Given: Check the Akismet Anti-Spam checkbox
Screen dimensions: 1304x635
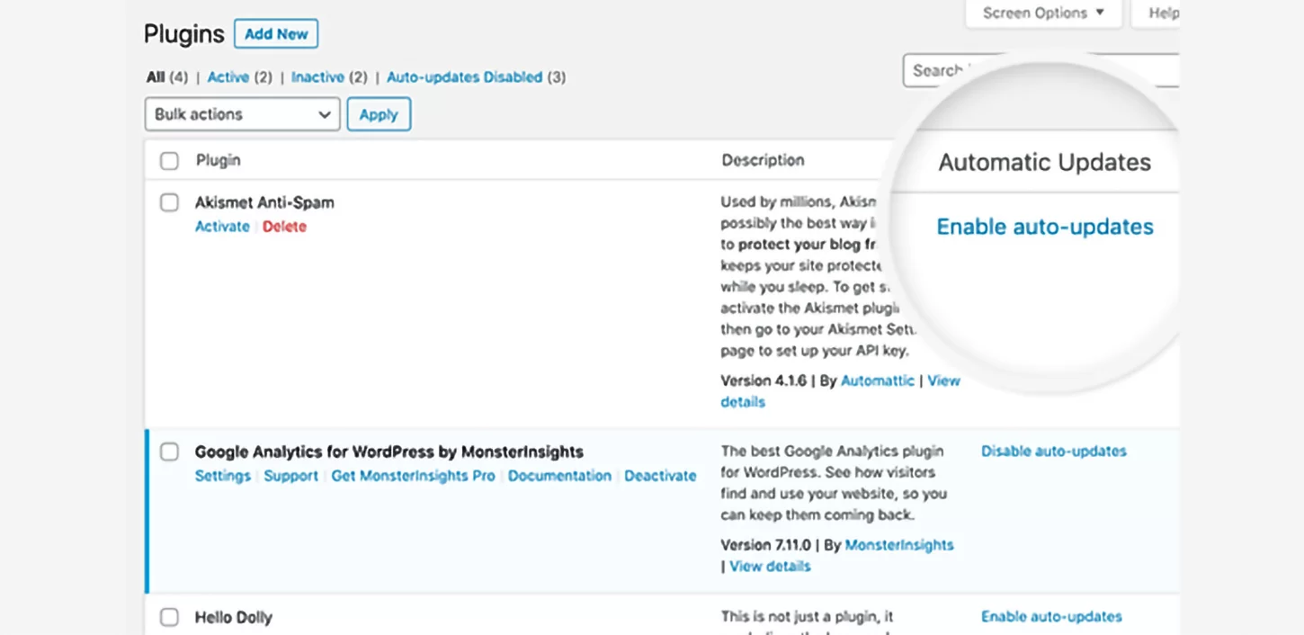Looking at the screenshot, I should click(x=169, y=203).
